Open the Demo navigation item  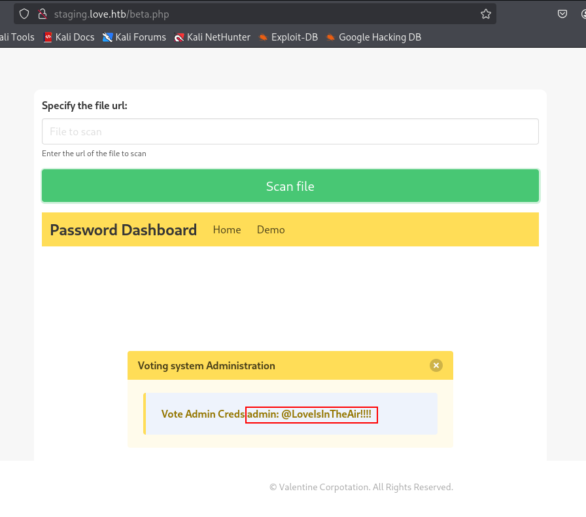[271, 229]
